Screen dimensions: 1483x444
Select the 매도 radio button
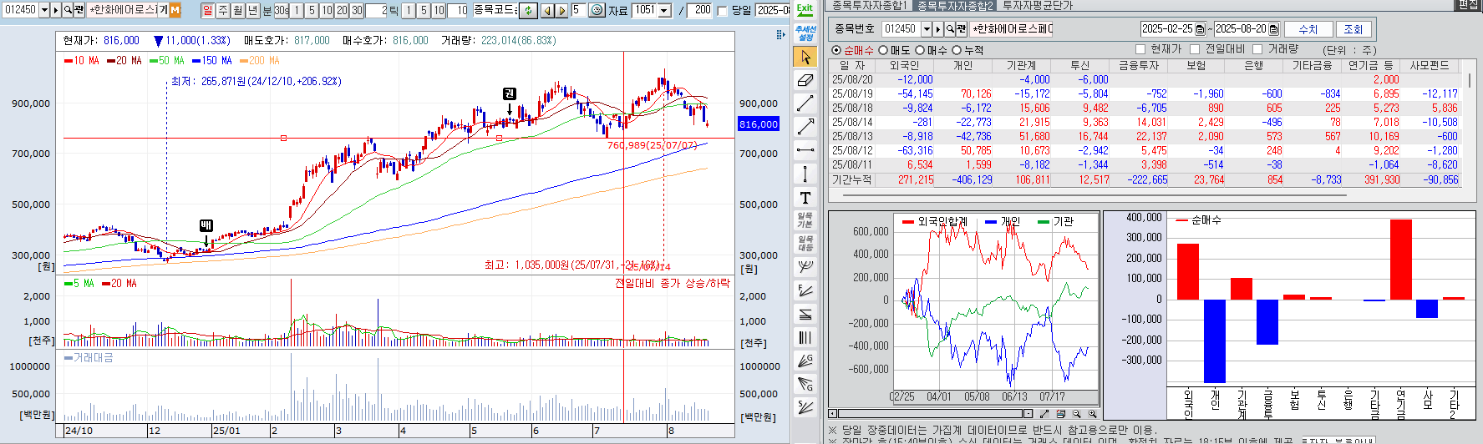[883, 50]
